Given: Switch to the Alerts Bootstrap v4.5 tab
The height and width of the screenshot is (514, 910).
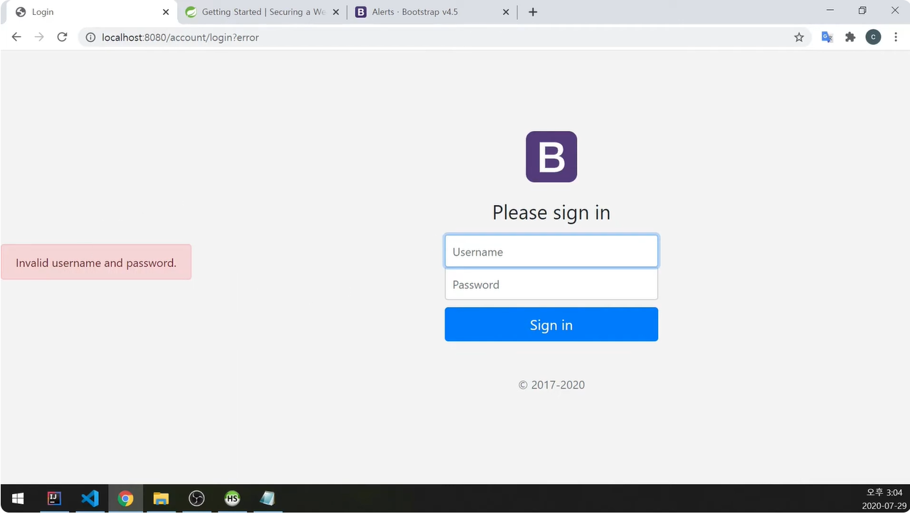Looking at the screenshot, I should pyautogui.click(x=432, y=12).
